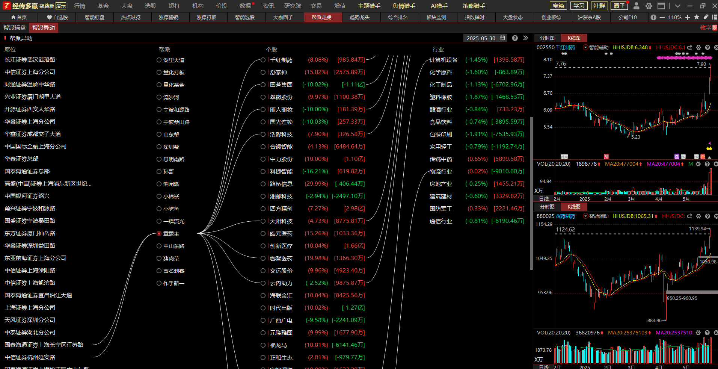The height and width of the screenshot is (369, 718).
Task: Click 计算机设备 industry row
Action: click(477, 60)
